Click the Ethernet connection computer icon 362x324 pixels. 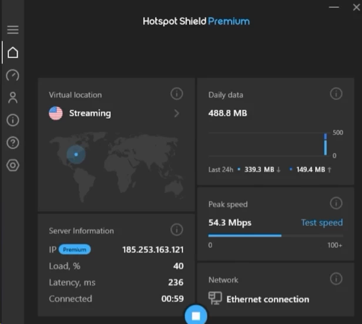click(x=215, y=298)
